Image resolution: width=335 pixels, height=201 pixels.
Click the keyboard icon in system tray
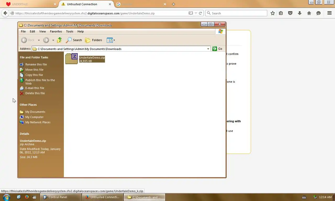(304, 197)
